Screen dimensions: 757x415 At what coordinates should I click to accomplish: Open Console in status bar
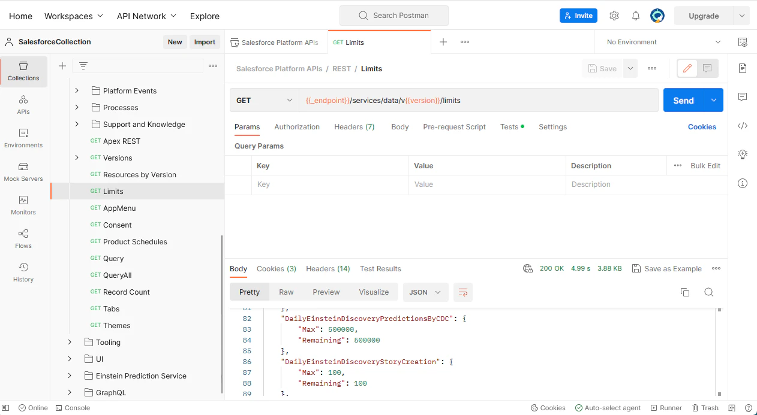point(73,408)
